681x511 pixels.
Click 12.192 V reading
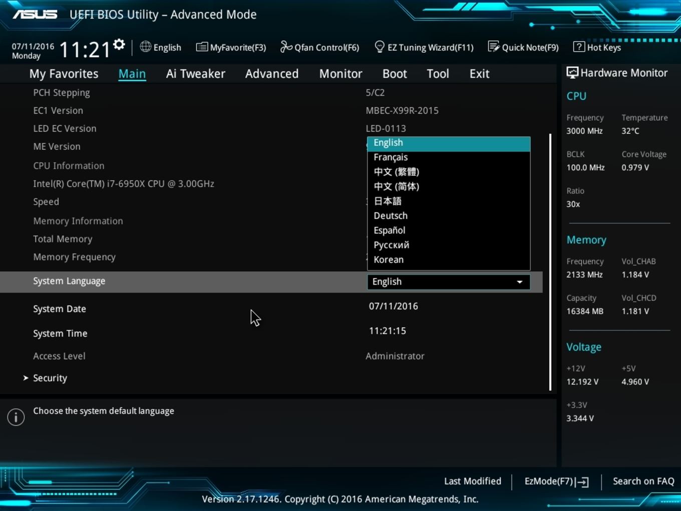point(582,382)
